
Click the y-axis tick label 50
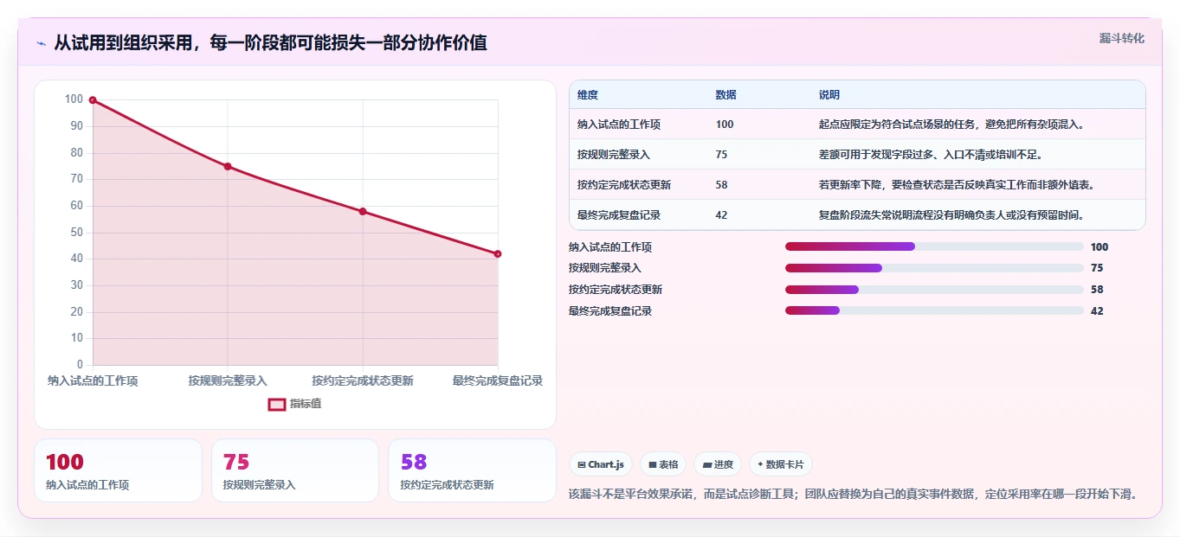click(76, 233)
